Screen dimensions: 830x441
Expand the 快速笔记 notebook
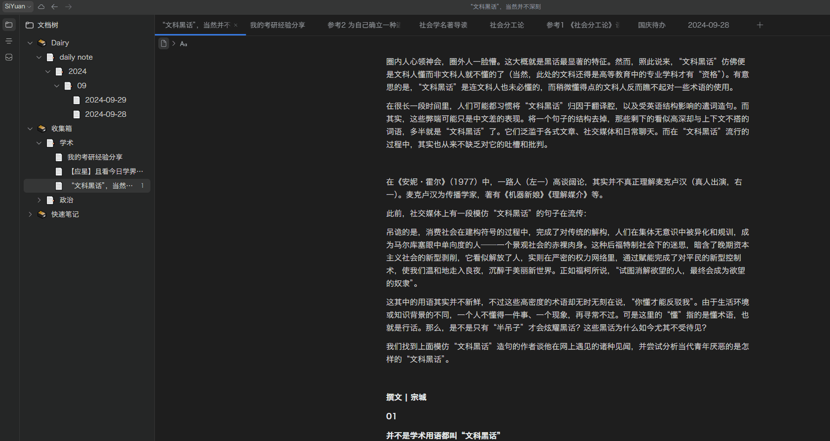tap(30, 214)
